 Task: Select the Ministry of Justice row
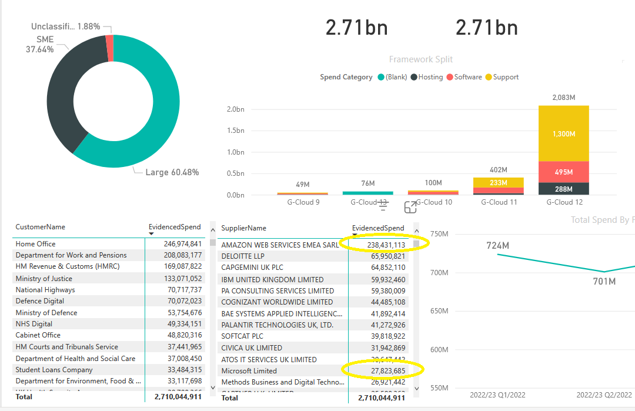(109, 279)
